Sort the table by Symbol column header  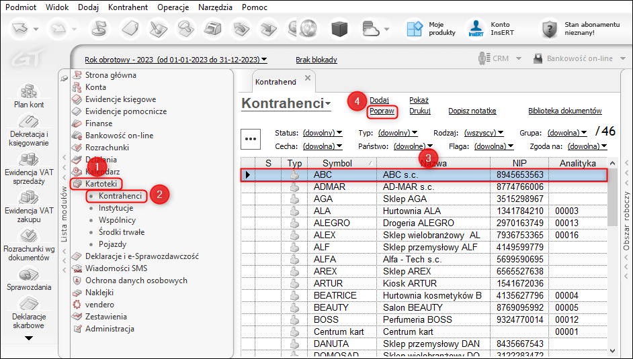coord(337,163)
